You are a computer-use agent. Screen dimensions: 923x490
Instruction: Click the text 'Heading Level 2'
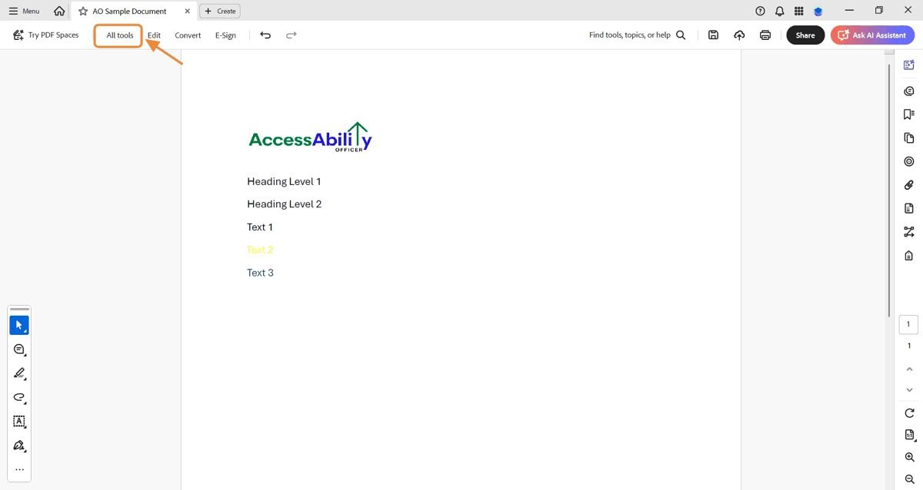point(284,204)
